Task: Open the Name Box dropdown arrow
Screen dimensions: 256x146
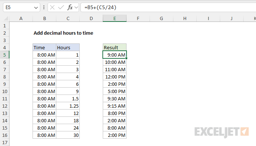Action: click(x=36, y=8)
